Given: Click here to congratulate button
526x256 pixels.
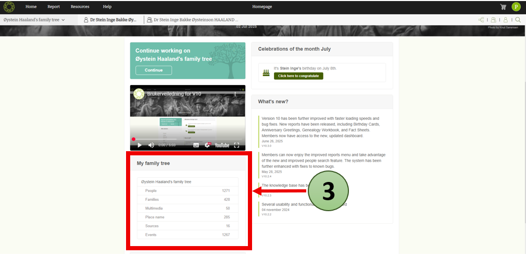Looking at the screenshot, I should 298,76.
